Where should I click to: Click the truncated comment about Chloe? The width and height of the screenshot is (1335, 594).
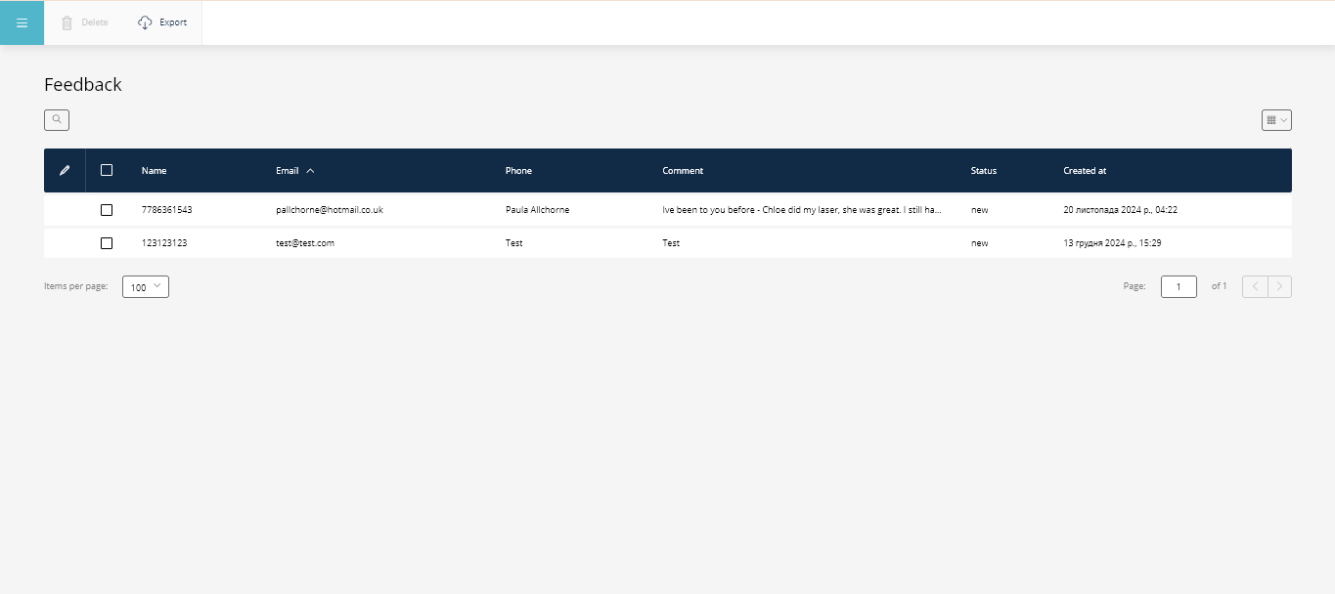pos(801,210)
